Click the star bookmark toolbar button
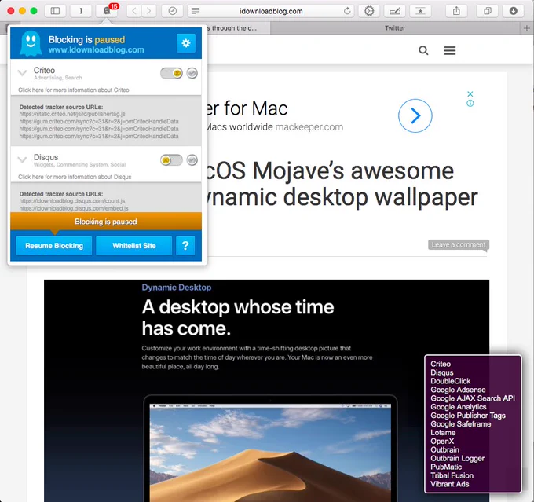Screen dimensions: 534x502 coord(420,11)
